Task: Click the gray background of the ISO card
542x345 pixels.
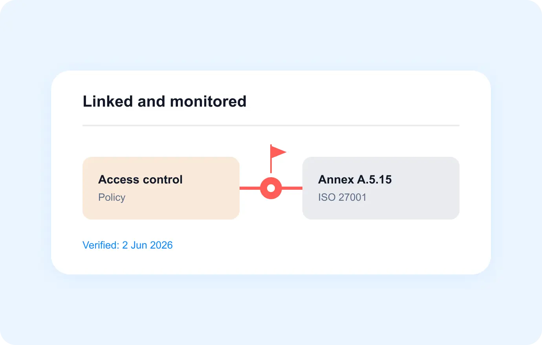Action: pos(424,208)
